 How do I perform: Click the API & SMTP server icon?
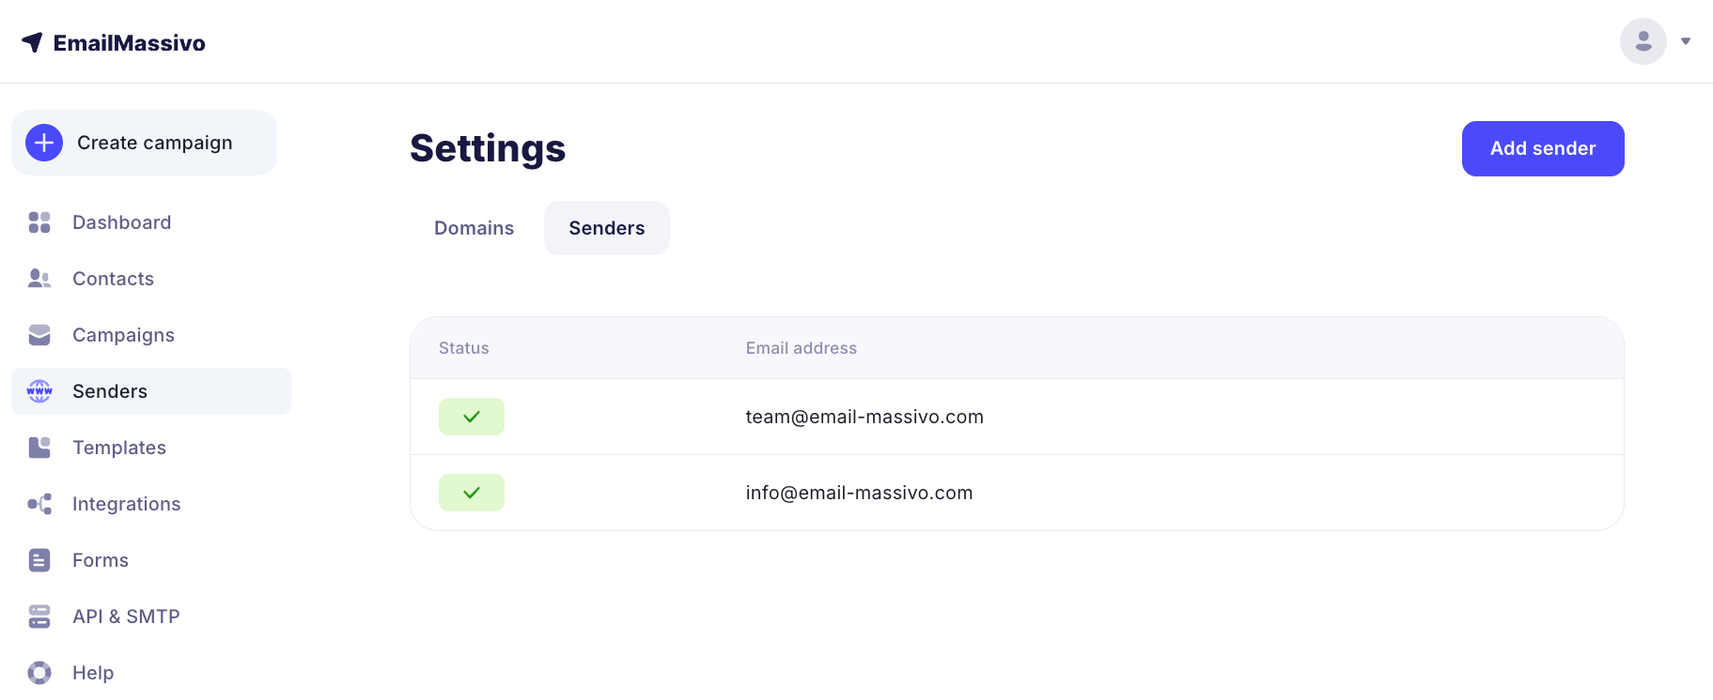click(x=39, y=616)
